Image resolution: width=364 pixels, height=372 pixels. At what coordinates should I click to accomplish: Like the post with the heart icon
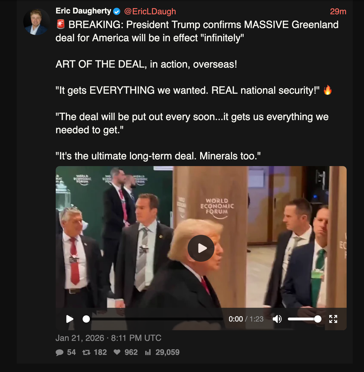[117, 352]
